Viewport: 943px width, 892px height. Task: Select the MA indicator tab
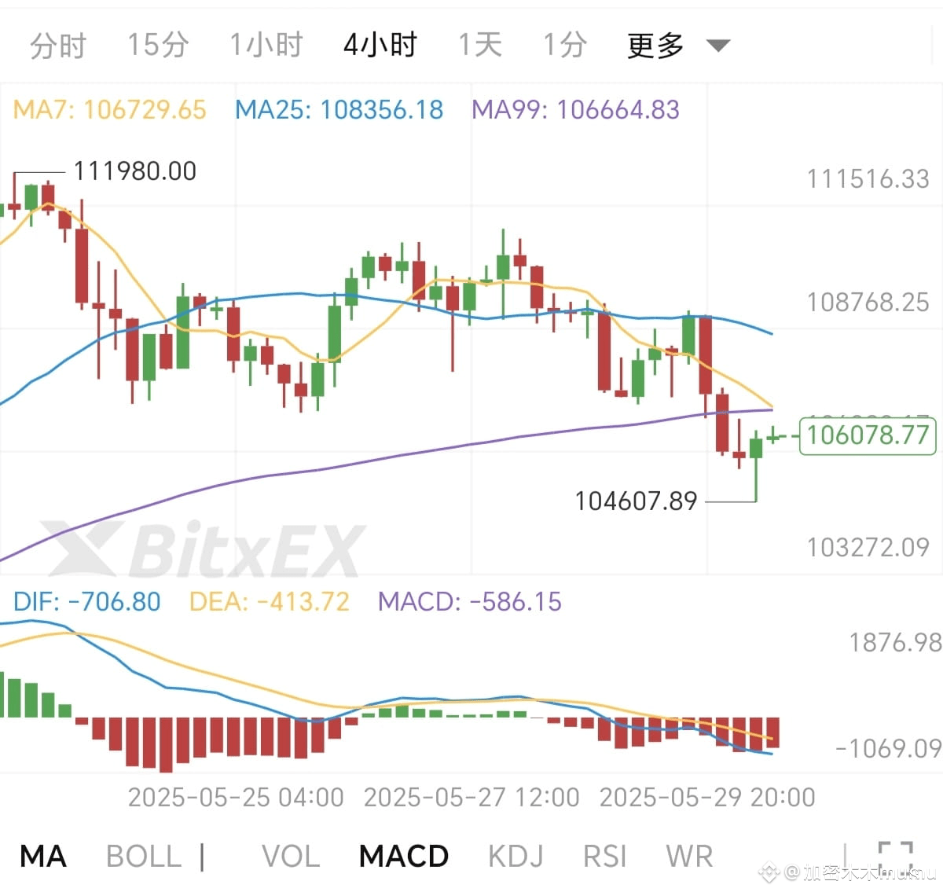(43, 856)
